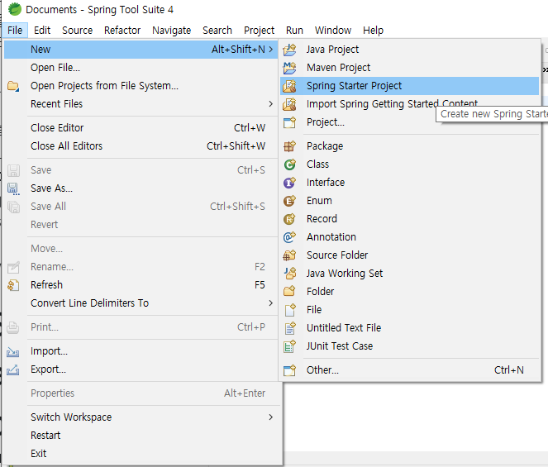Select the Spring Starter Project label

pyautogui.click(x=354, y=86)
